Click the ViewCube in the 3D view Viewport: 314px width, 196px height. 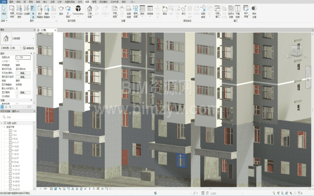point(297,50)
